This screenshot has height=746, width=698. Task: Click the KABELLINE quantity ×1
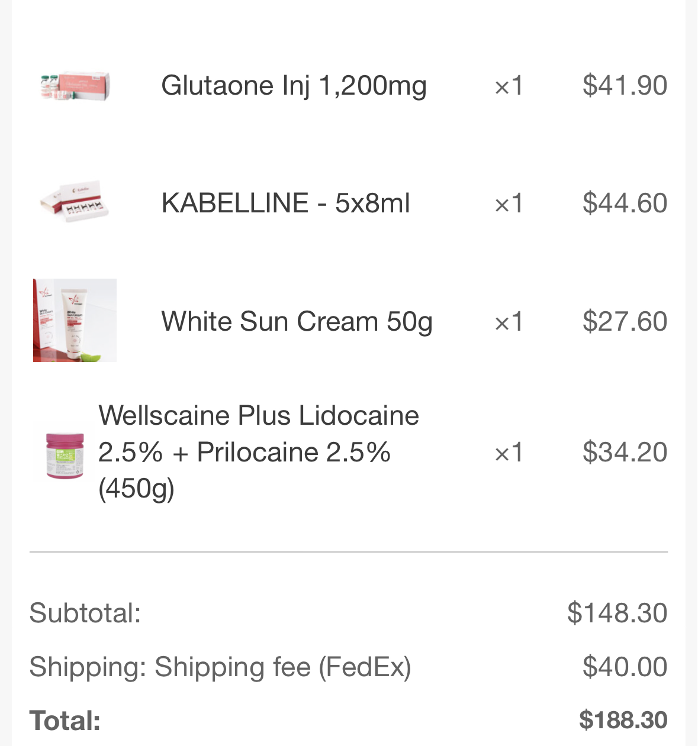(x=509, y=204)
